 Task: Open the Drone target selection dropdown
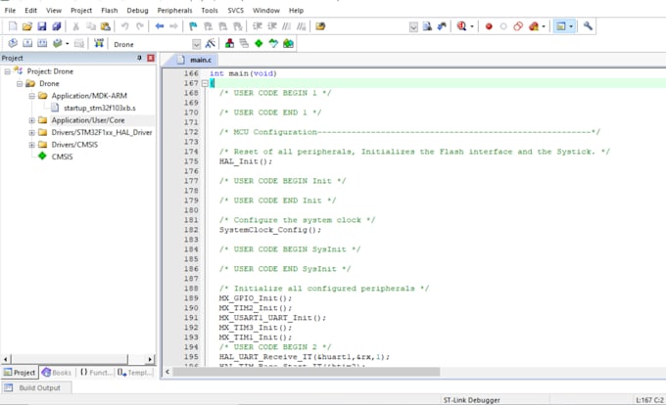tap(196, 44)
